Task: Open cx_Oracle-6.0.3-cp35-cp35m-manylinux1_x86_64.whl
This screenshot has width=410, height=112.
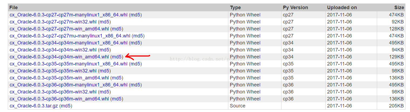Action: point(68,64)
